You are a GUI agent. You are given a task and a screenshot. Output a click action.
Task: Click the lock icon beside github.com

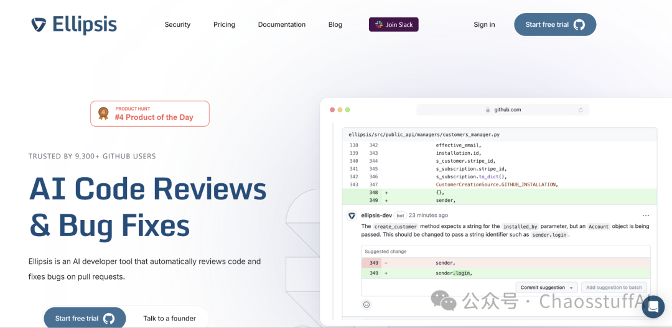click(x=488, y=110)
